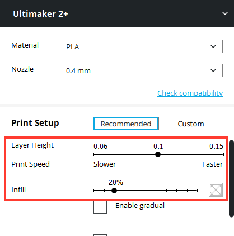Click the Material dropdown arrow
This screenshot has height=236, width=234.
click(x=213, y=46)
